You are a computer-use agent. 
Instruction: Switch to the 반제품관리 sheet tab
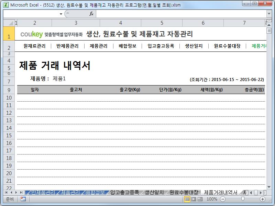43,193
